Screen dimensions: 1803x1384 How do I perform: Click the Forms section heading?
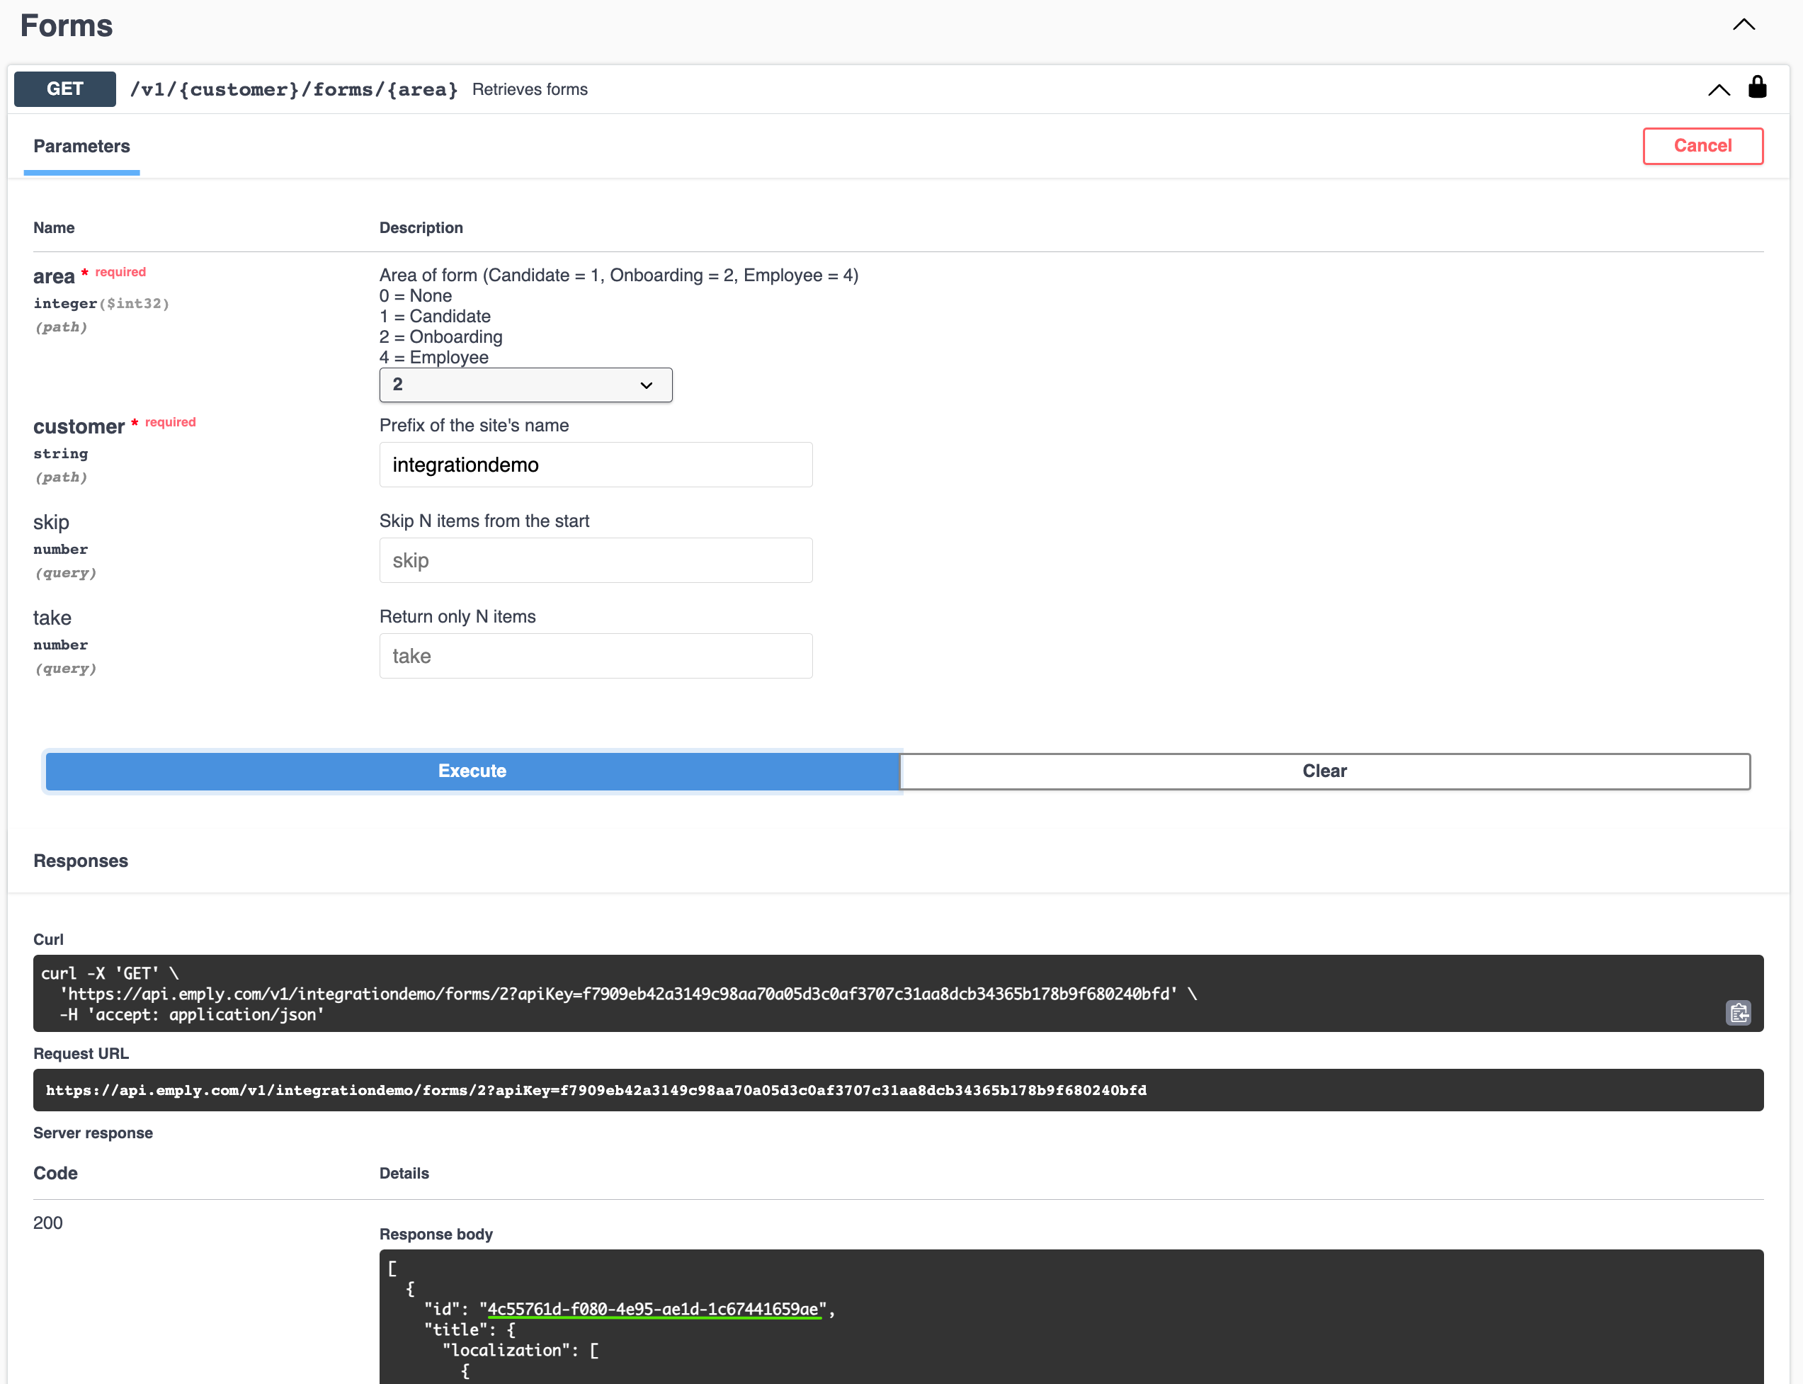tap(67, 26)
